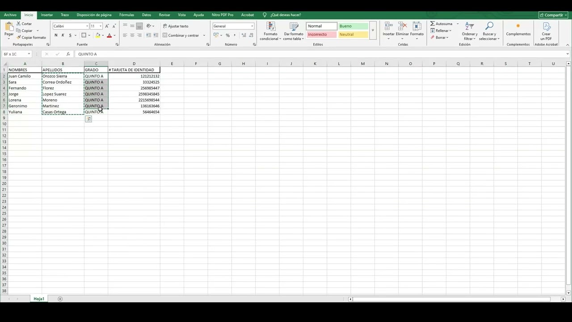
Task: Click the Autosuma sigma button
Action: tap(441, 24)
